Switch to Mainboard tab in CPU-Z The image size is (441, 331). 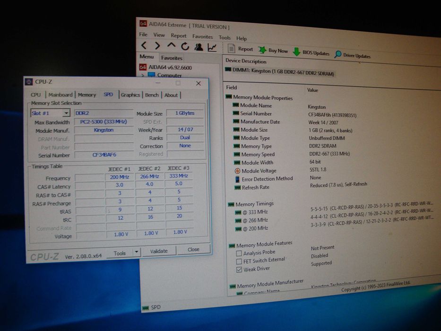(x=61, y=95)
